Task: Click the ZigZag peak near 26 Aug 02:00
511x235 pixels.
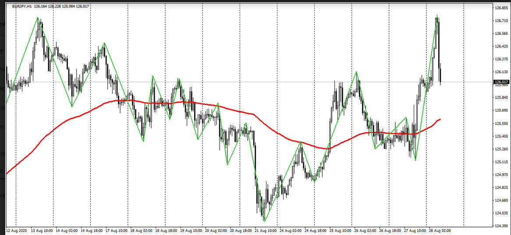Action: pos(356,71)
